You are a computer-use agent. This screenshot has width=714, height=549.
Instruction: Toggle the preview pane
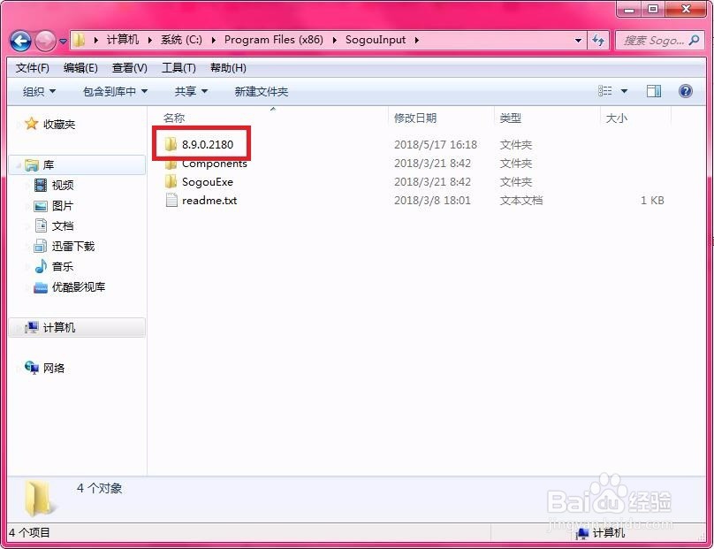(x=655, y=91)
